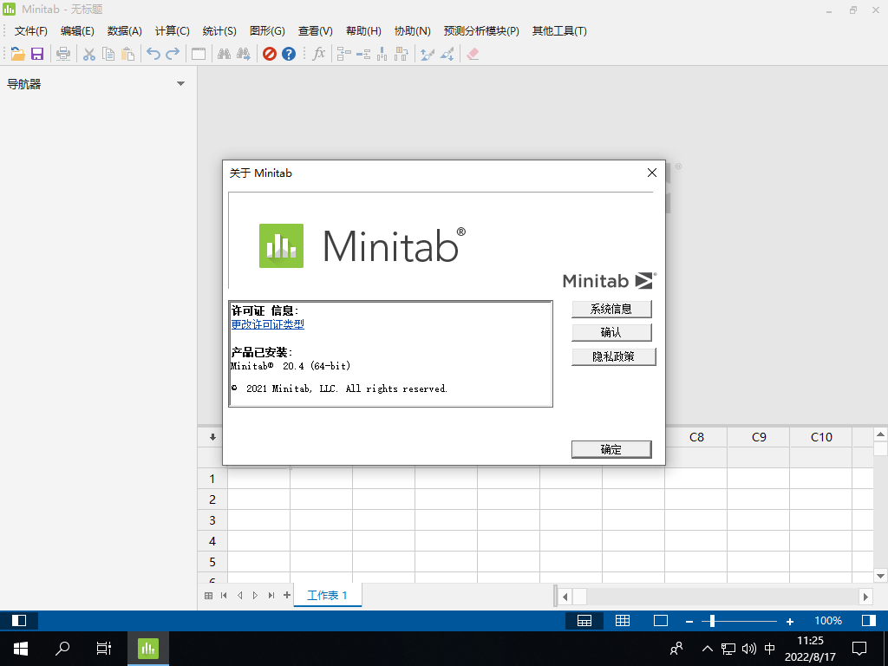
Task: Select the worksheet-only grid view
Action: click(x=623, y=621)
